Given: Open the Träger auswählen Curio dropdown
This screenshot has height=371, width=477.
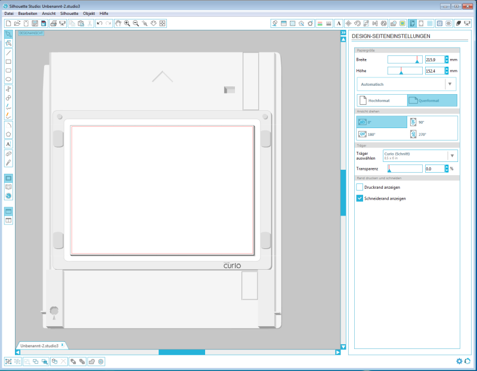Looking at the screenshot, I should pos(420,155).
